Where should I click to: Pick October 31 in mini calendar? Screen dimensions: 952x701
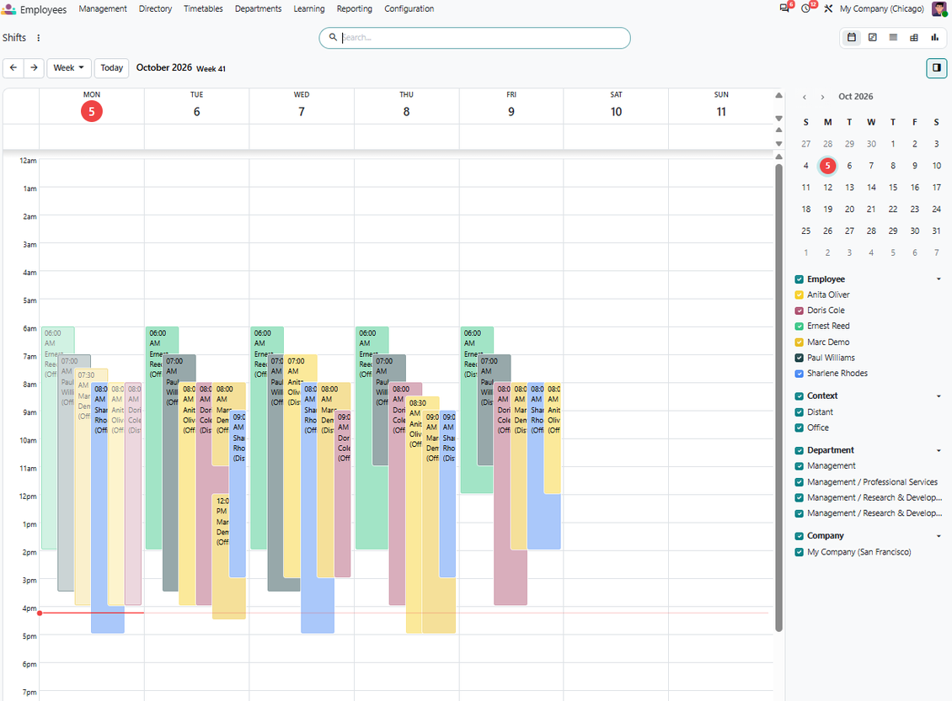[936, 231]
